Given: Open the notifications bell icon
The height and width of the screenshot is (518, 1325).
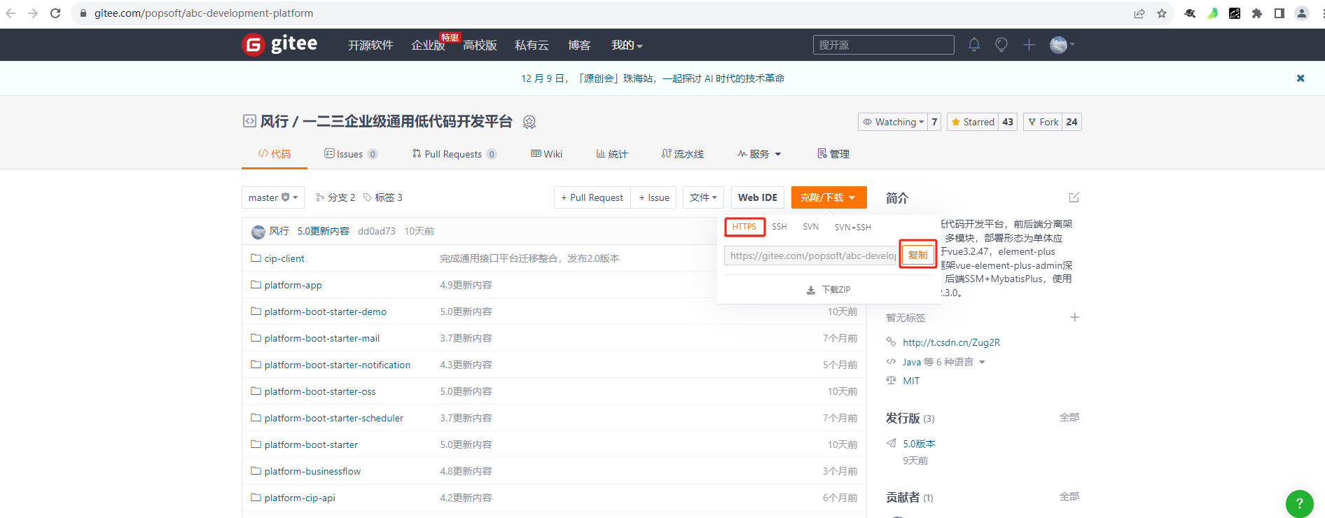Looking at the screenshot, I should tap(974, 45).
